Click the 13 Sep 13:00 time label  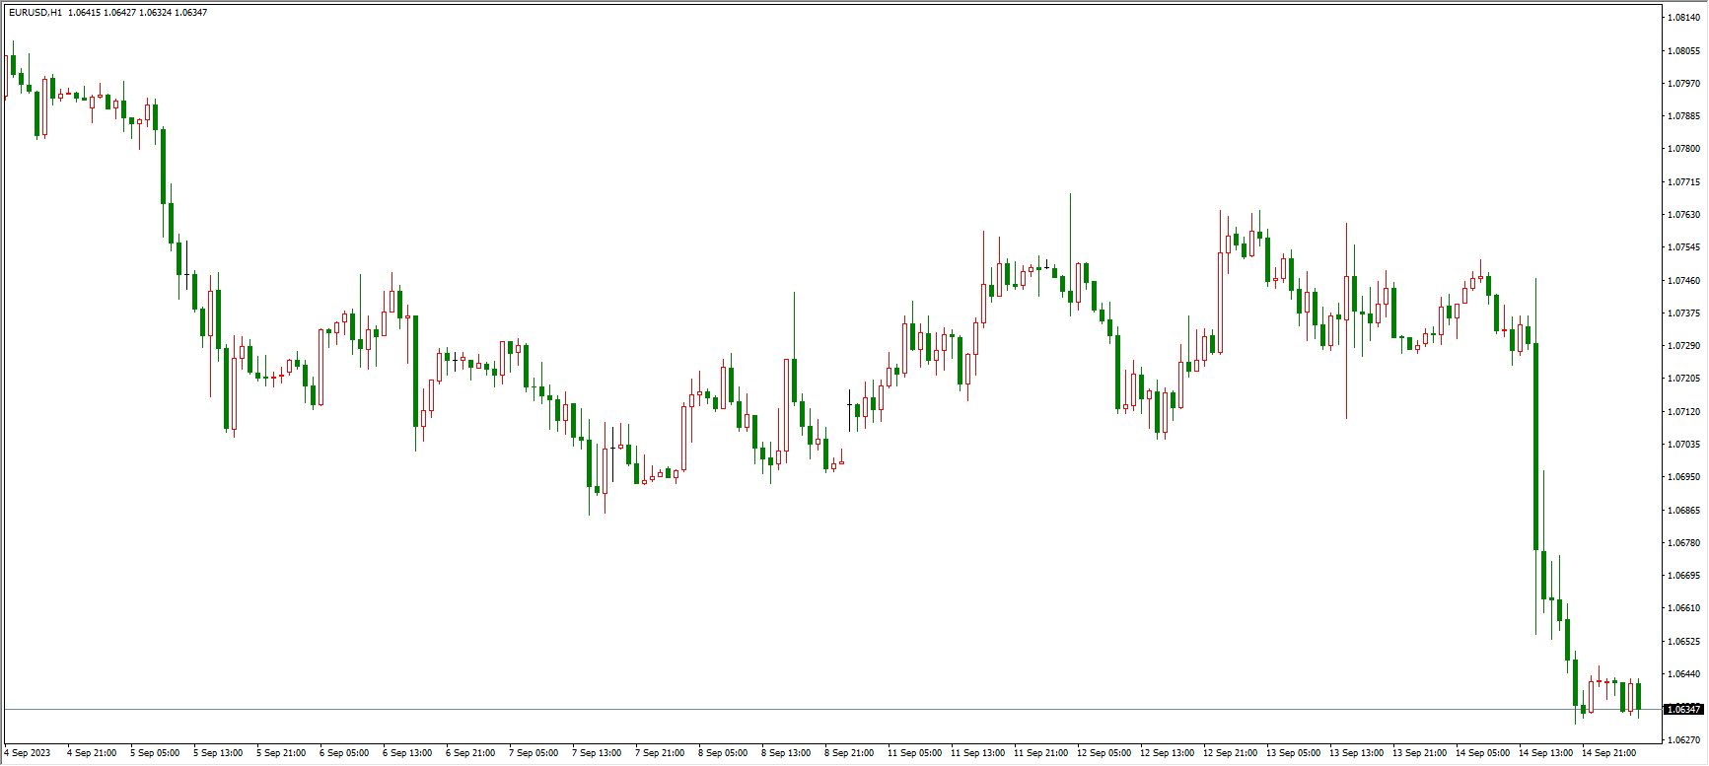(1356, 753)
